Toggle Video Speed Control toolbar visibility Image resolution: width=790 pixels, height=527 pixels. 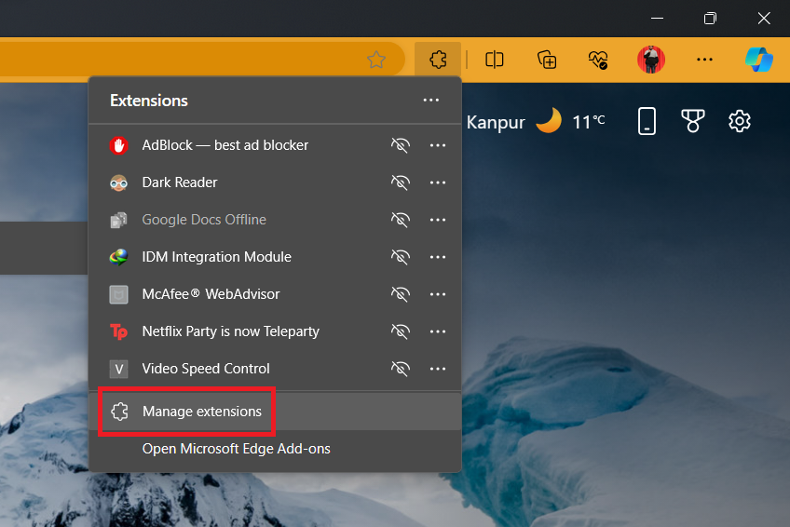coord(400,369)
